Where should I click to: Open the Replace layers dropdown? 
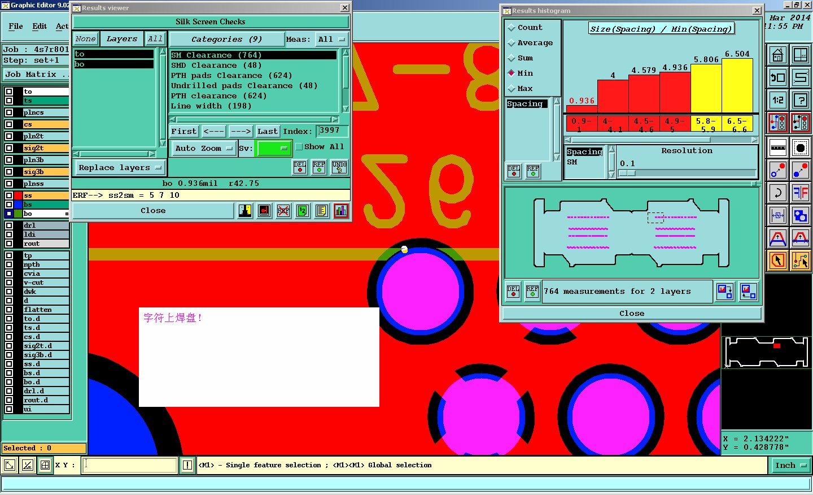(x=120, y=168)
